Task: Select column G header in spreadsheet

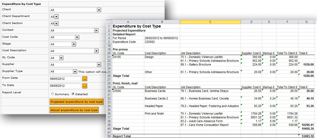Action: click(x=307, y=22)
